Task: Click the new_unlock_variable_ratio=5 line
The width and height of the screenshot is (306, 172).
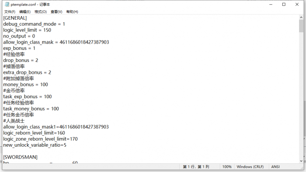Action: [35, 145]
